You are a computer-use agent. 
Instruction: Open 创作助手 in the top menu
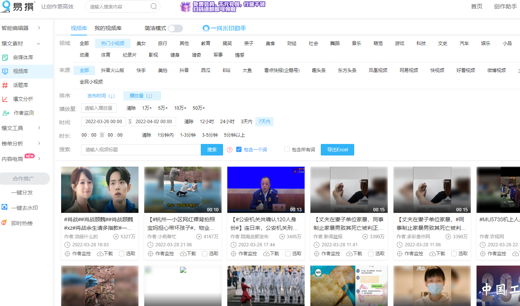point(505,7)
